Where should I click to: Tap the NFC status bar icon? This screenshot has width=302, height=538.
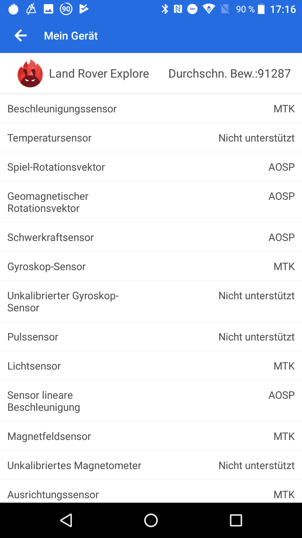178,9
